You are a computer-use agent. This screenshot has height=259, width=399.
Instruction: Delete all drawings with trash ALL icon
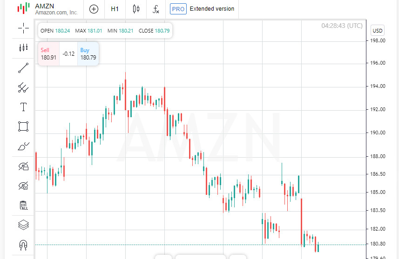(x=23, y=205)
